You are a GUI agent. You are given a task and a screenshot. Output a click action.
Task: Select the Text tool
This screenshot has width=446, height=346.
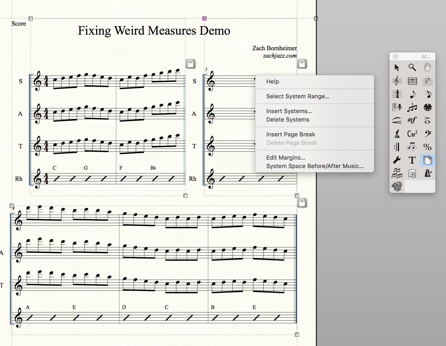point(412,160)
